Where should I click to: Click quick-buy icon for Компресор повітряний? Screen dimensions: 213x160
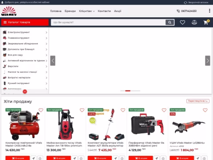[34, 158]
